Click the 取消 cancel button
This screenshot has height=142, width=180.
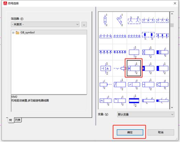(161, 132)
